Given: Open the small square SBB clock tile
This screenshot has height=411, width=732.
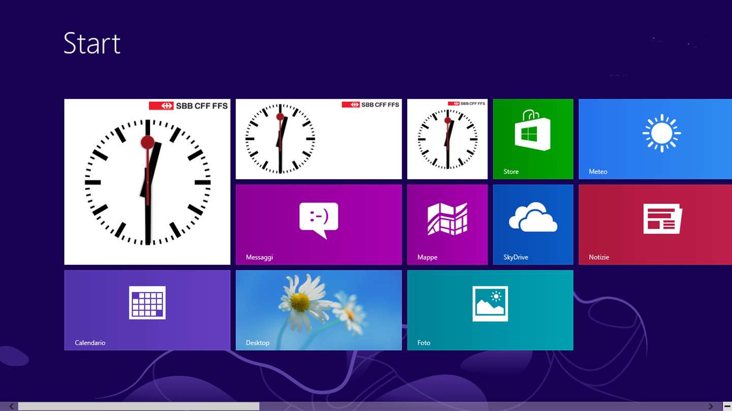Looking at the screenshot, I should 447,139.
